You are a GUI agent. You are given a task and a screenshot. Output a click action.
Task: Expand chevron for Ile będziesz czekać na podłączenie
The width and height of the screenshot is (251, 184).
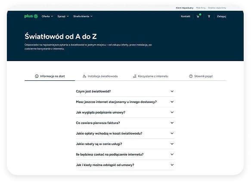[172, 154]
